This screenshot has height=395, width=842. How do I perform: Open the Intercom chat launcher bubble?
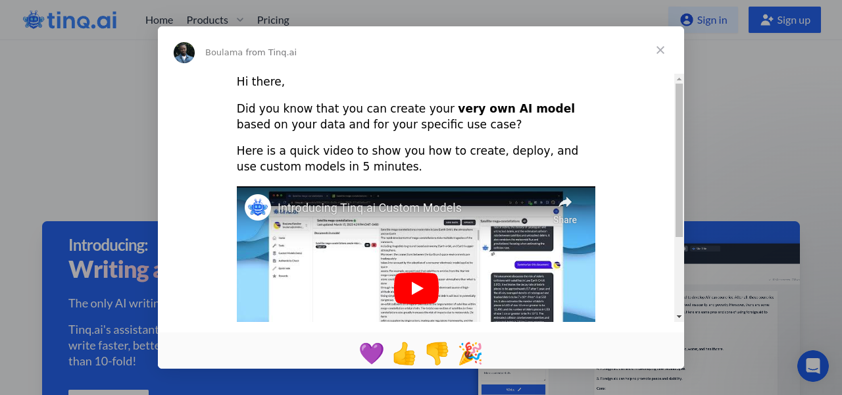(x=813, y=366)
